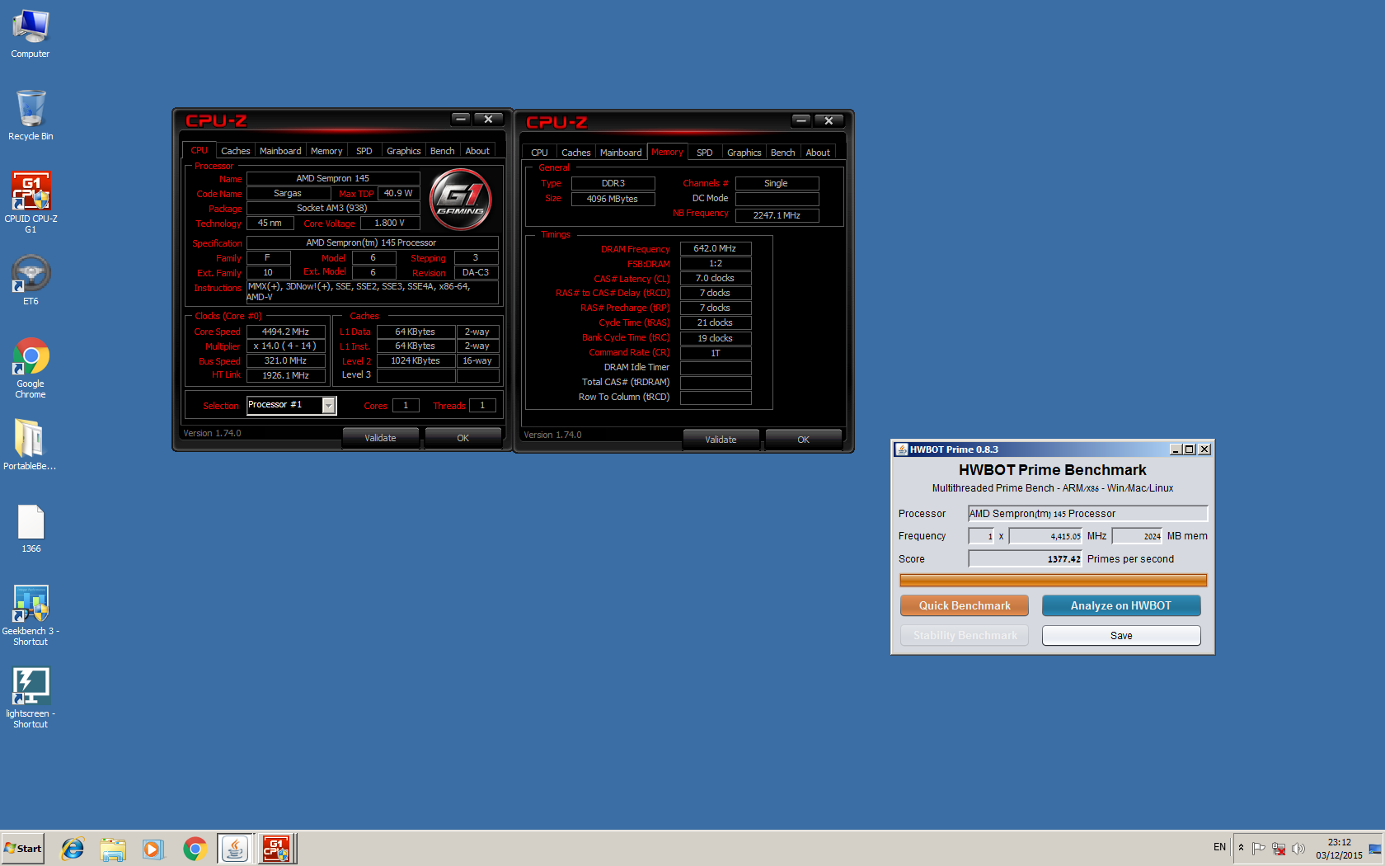This screenshot has height=866, width=1385.
Task: Launch CPUID CPU-Z G1 desktop shortcut
Action: pyautogui.click(x=31, y=202)
